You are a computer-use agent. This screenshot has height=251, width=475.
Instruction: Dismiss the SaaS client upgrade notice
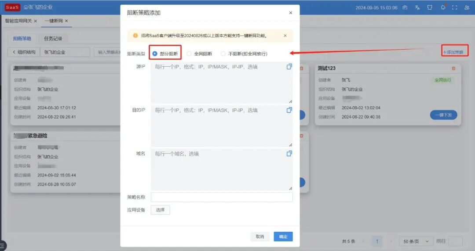point(285,36)
